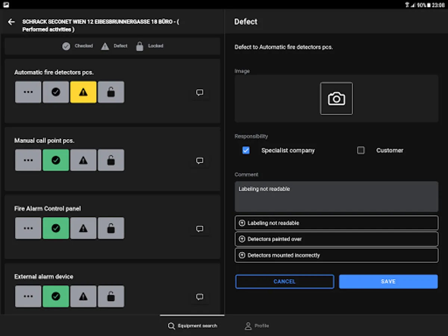The height and width of the screenshot is (336, 448).
Task: Click into the Comment text field
Action: coord(336,197)
